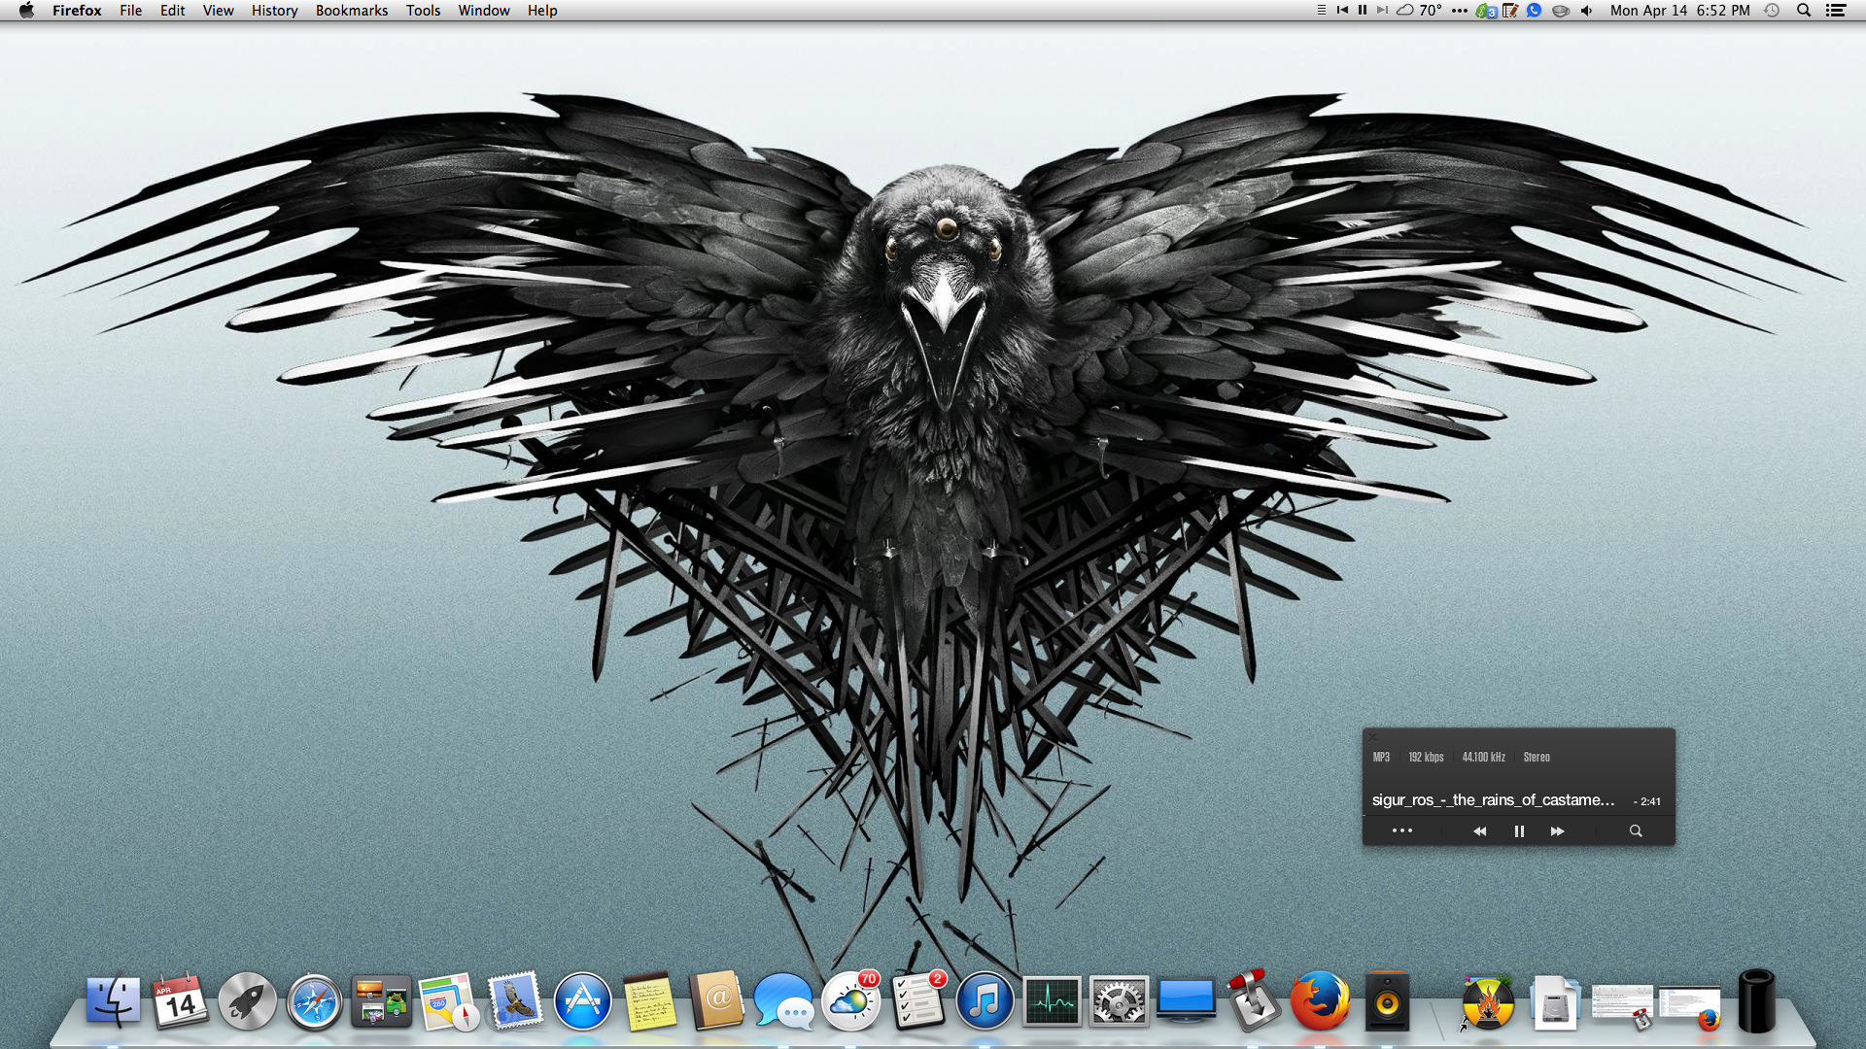Screen dimensions: 1866x1049
Task: Open the Tools menu
Action: pos(423,11)
